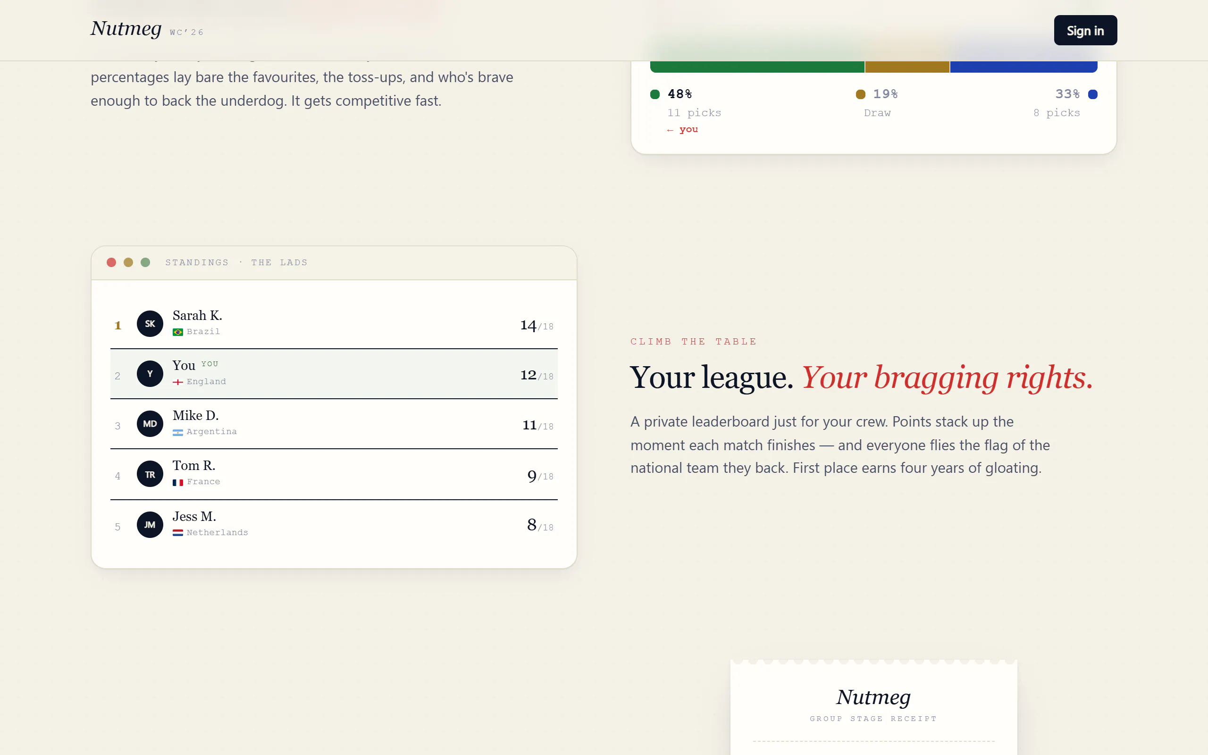Image resolution: width=1208 pixels, height=755 pixels.
Task: Click the score 11/18
Action: (x=537, y=425)
